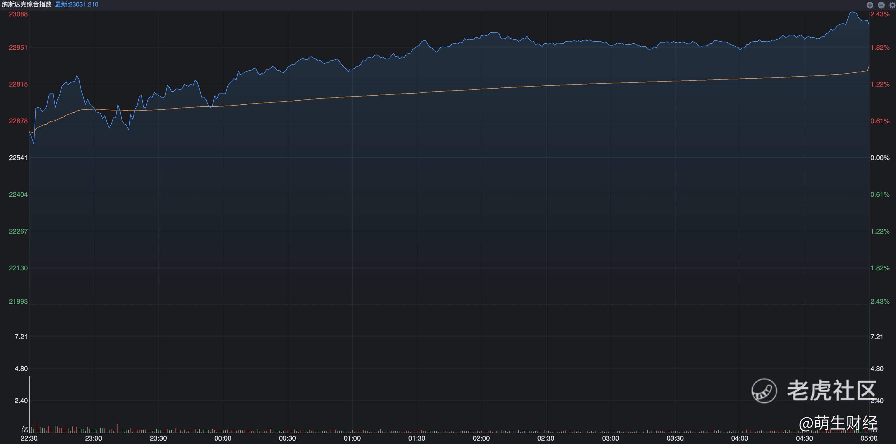Screen dimensions: 896x444
Task: Click the latest price 23031.210 label
Action: coord(76,5)
